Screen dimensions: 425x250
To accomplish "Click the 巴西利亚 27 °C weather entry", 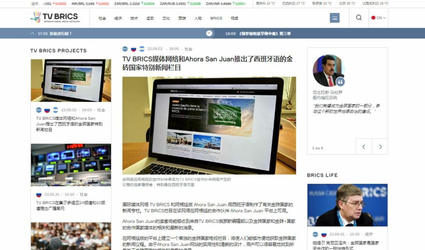I will point(293,3).
